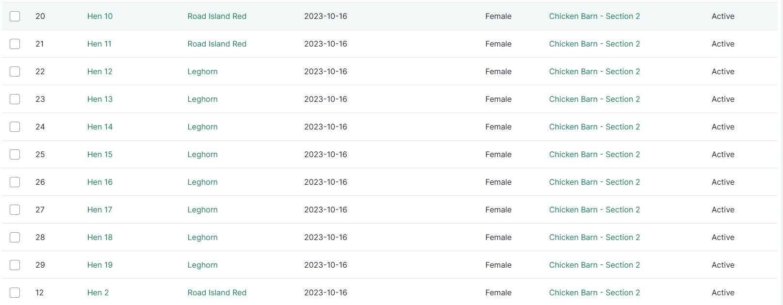Open Chicken Barn - Section 2 for Hen 2
The image size is (783, 305).
coord(594,292)
